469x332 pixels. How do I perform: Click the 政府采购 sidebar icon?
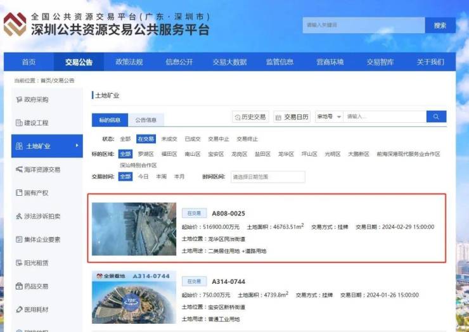pos(18,99)
